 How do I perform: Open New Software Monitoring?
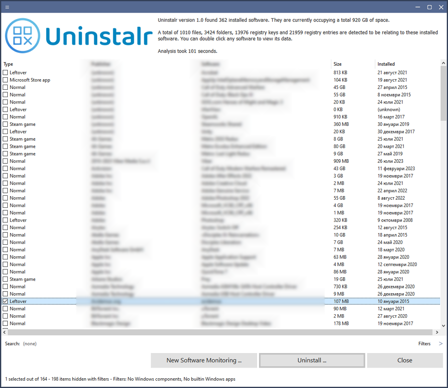204,360
